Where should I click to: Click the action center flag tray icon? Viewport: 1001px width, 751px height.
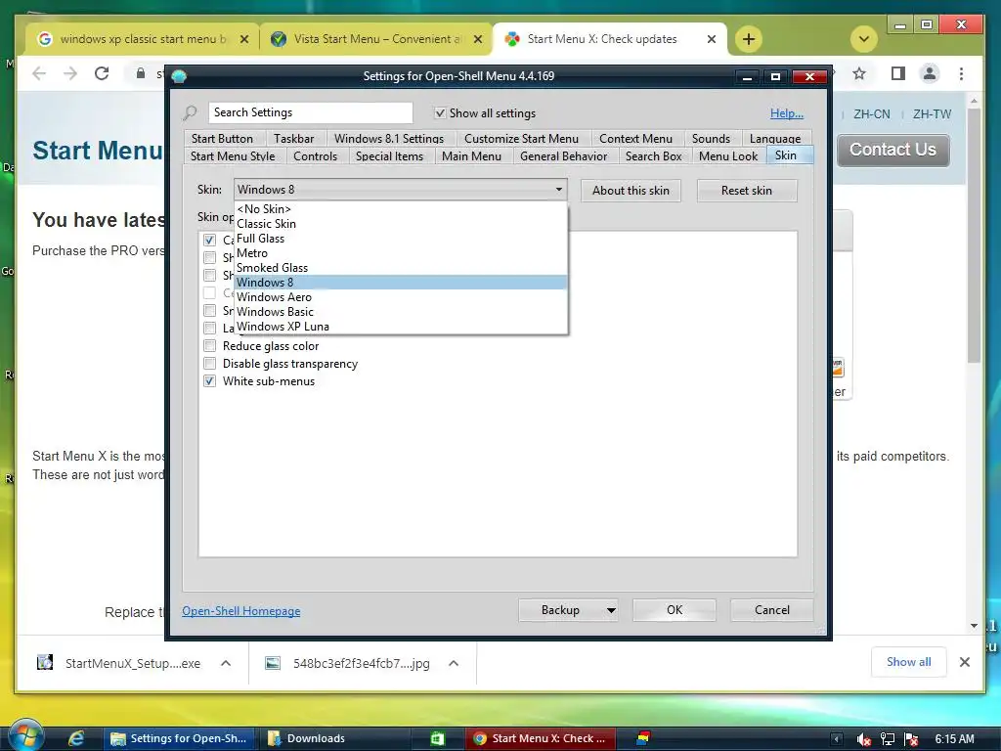pos(911,739)
